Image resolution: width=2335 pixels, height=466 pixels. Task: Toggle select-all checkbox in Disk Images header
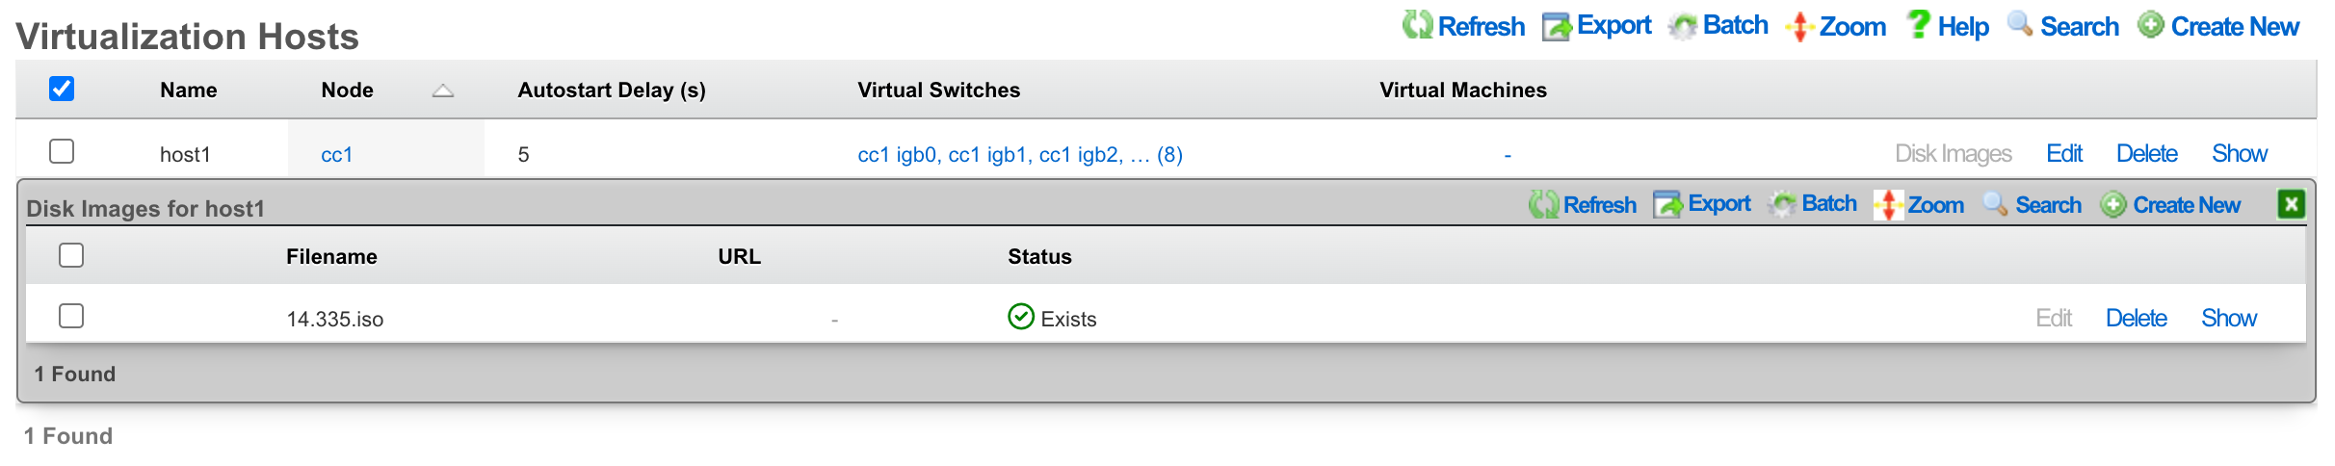71,255
